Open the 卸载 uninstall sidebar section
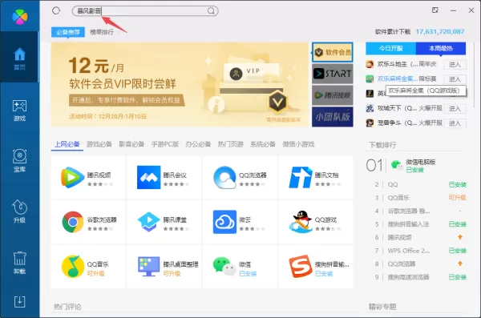Screen dimensions: 481x318 pyautogui.click(x=19, y=263)
